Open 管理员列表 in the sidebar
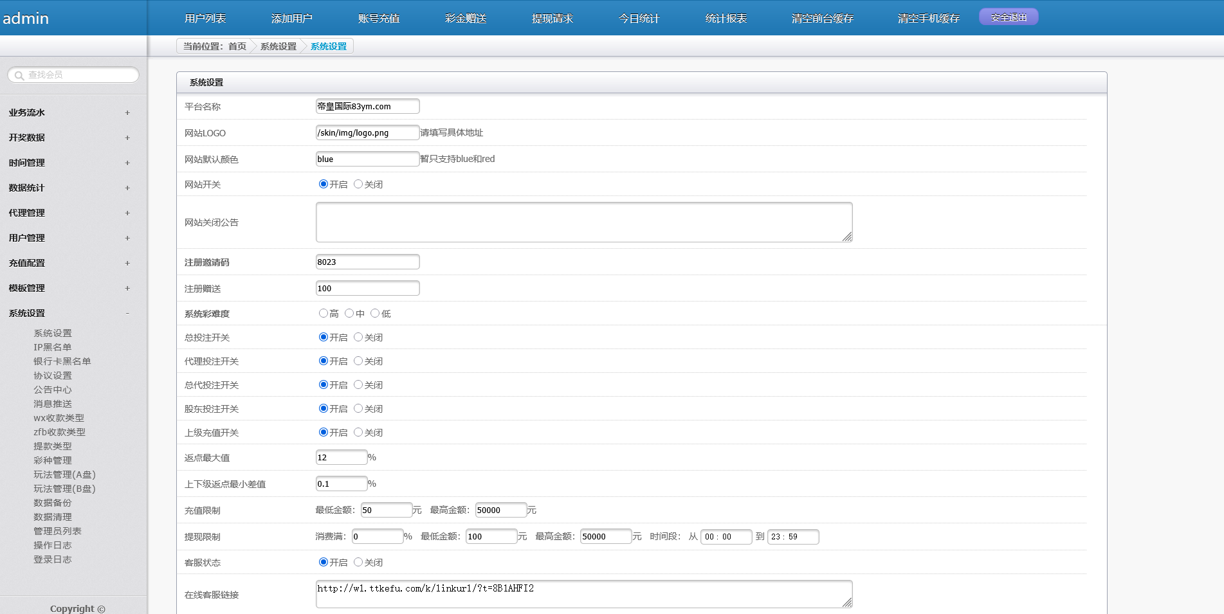1224x614 pixels. (x=57, y=531)
